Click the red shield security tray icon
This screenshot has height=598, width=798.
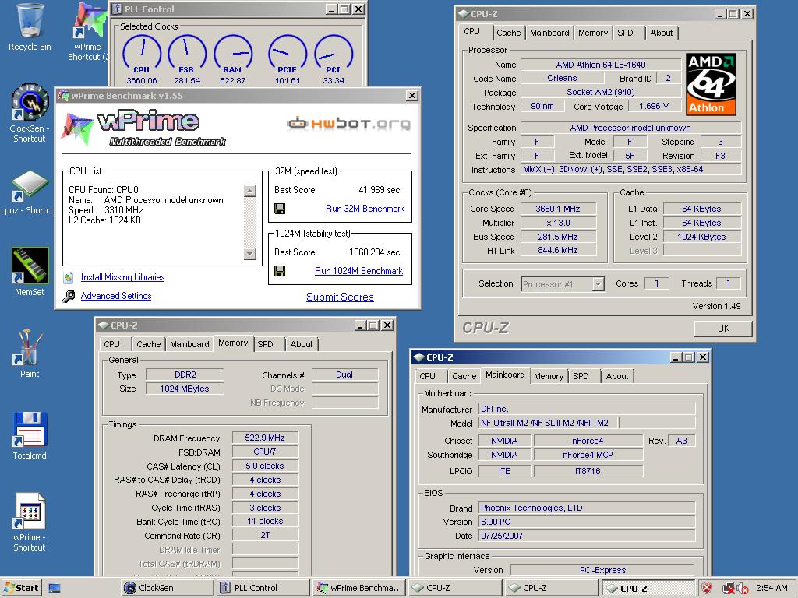tap(707, 589)
